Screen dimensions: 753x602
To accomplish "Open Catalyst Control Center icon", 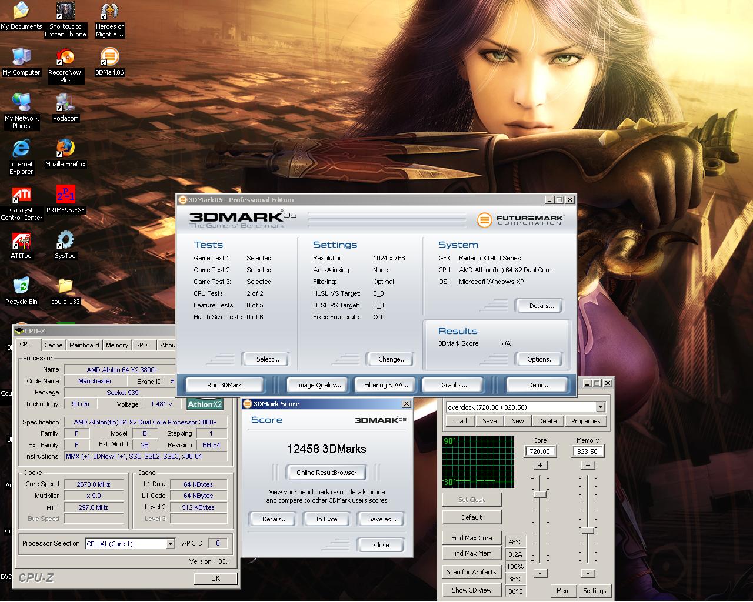I will 22,195.
